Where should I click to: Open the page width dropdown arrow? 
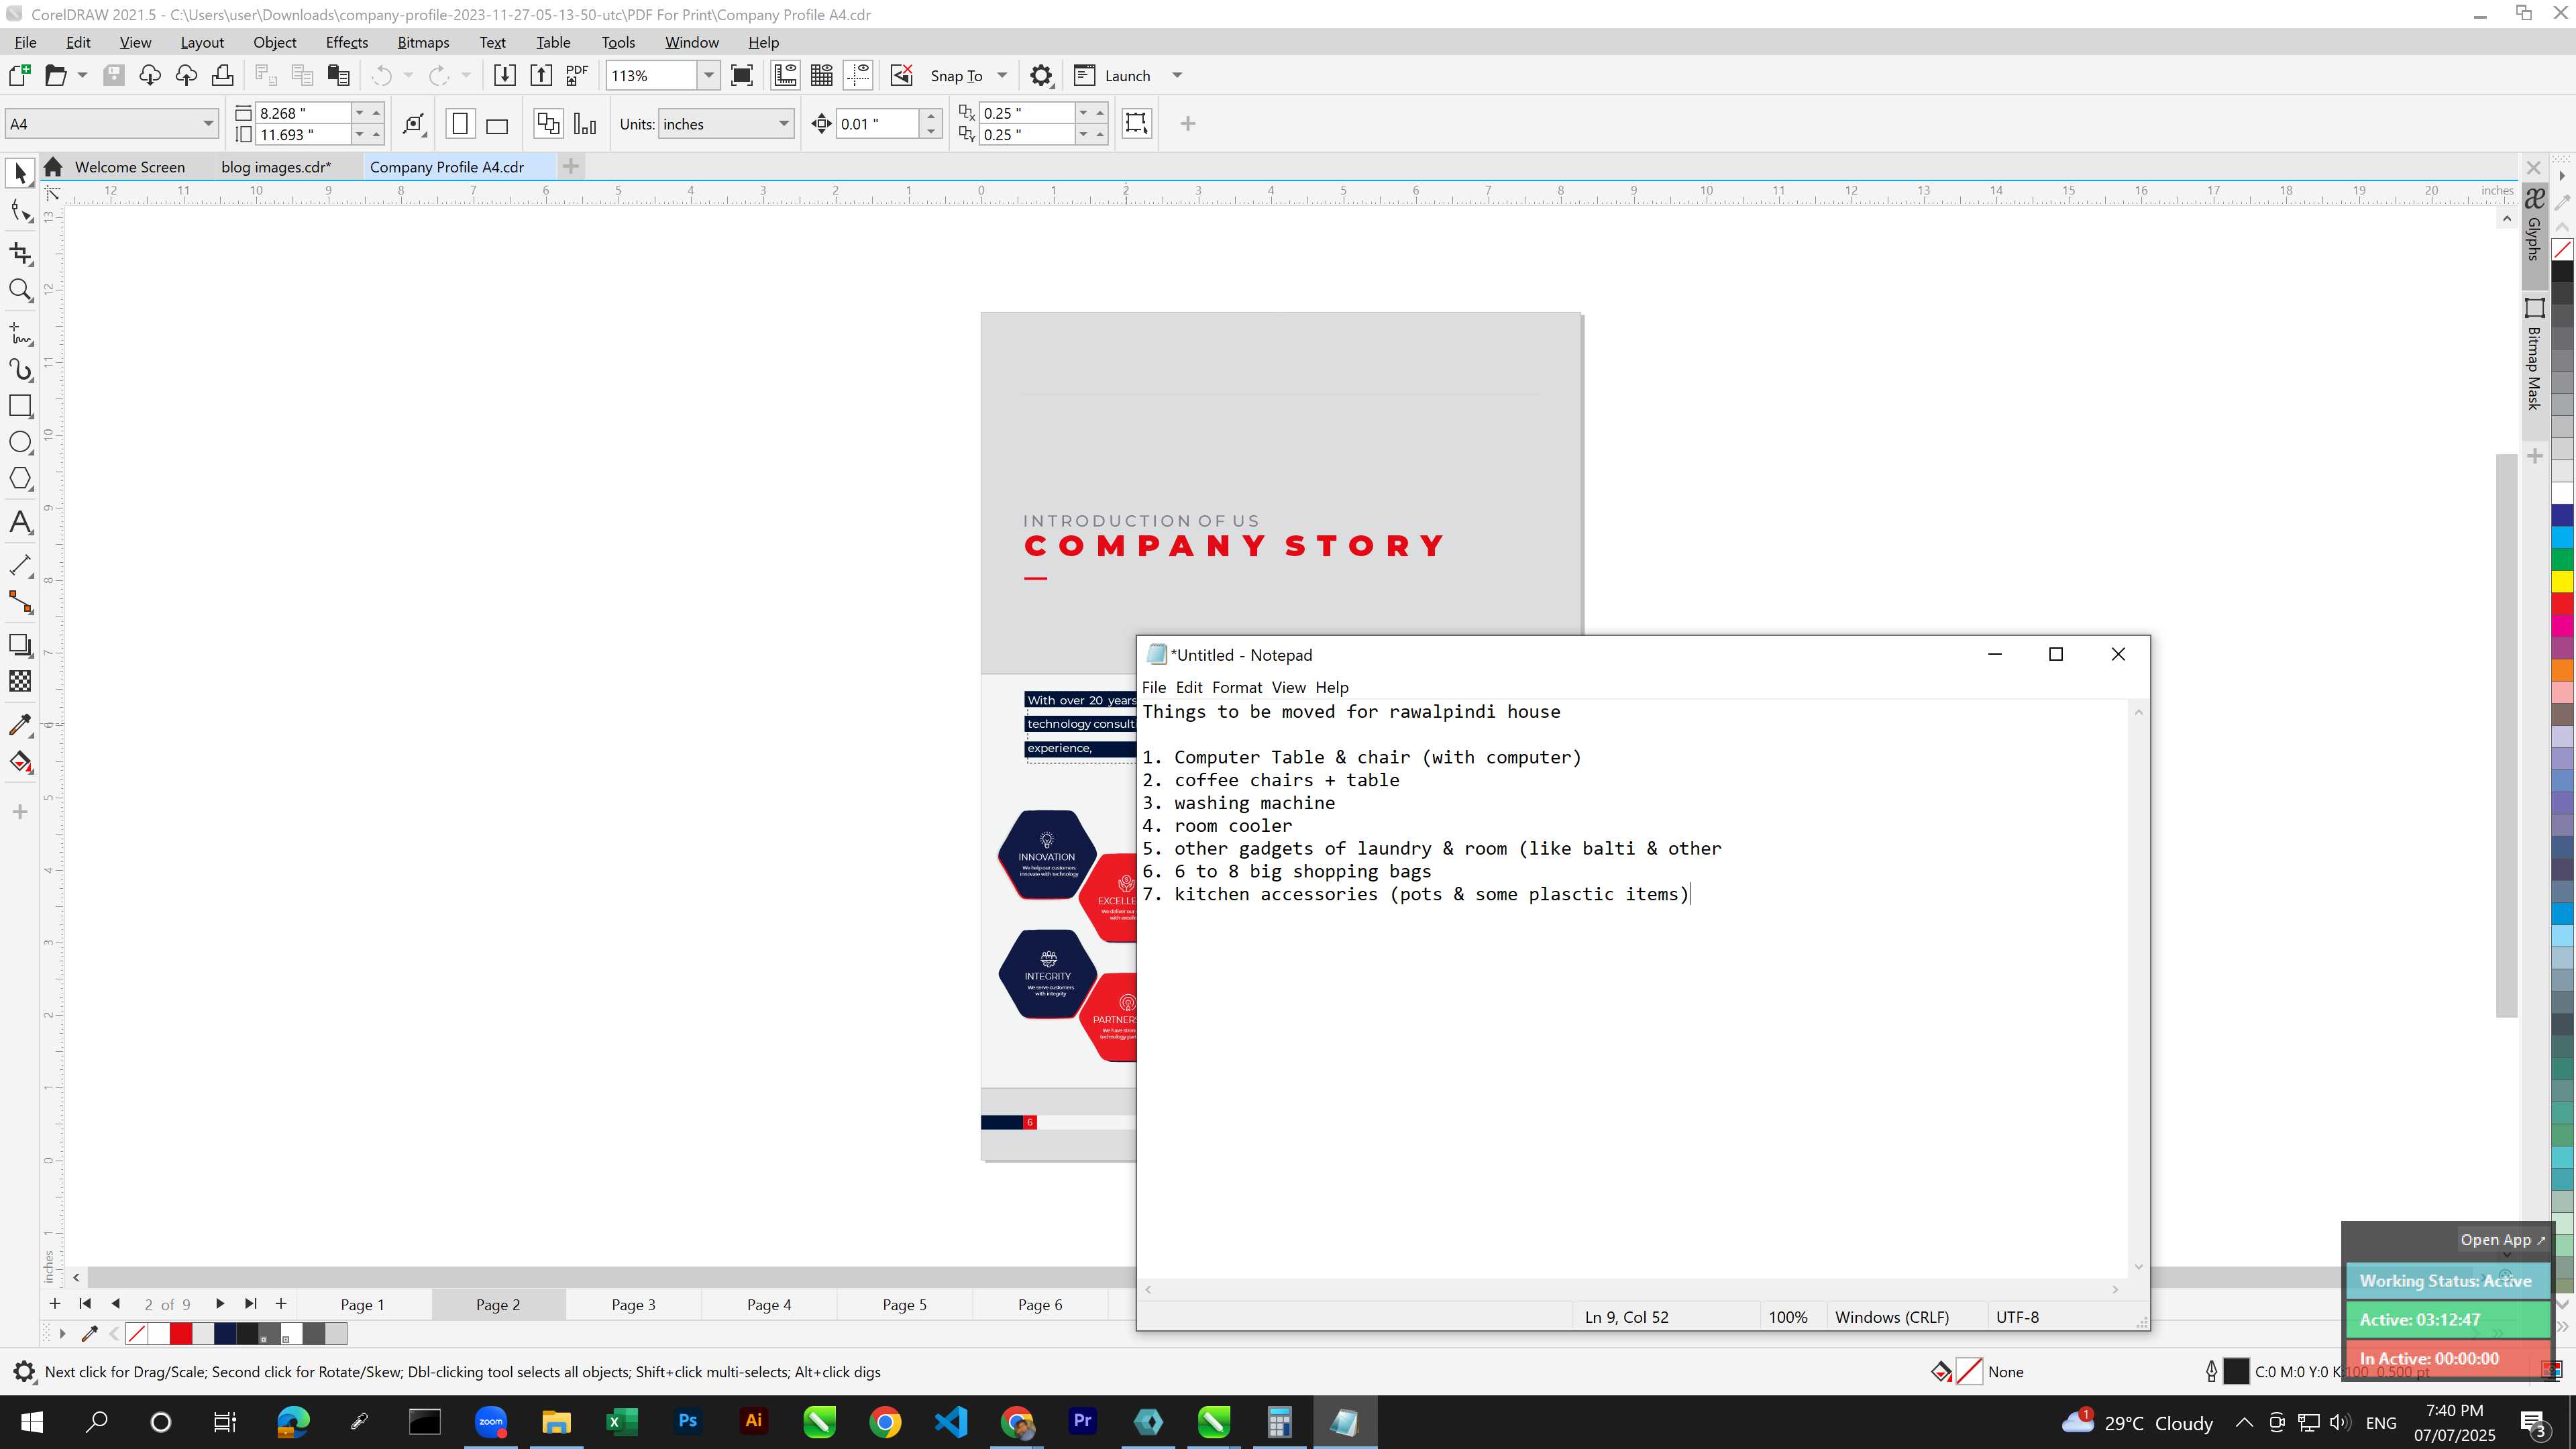(360, 113)
